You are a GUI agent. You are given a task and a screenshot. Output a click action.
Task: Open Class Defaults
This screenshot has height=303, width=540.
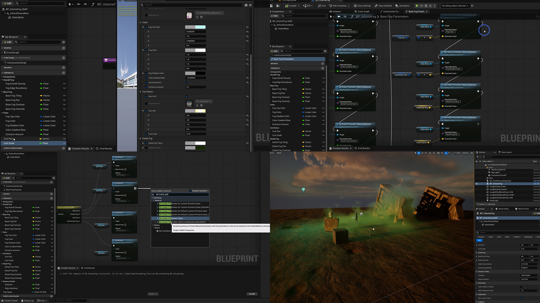[x=383, y=6]
